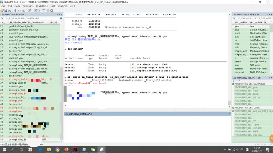Expand the AEJ_ind_DID_3-digit properties row
This screenshot has height=153, width=273.
pos(233,111)
